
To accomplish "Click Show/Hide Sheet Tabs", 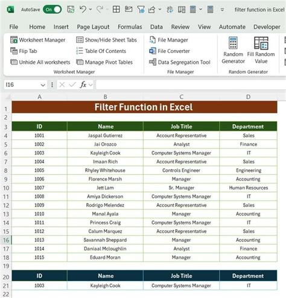I will click(107, 40).
